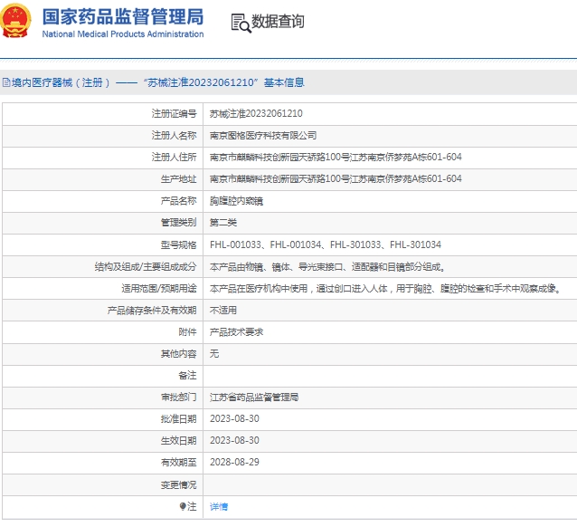This screenshot has width=577, height=527.
Task: Click the 第二类 management class value
Action: 223,223
